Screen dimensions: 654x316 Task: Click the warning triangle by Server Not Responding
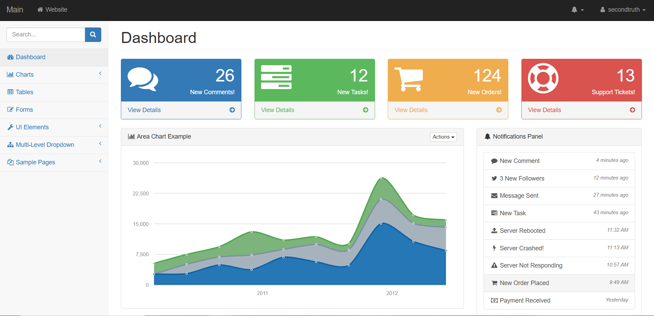point(494,265)
